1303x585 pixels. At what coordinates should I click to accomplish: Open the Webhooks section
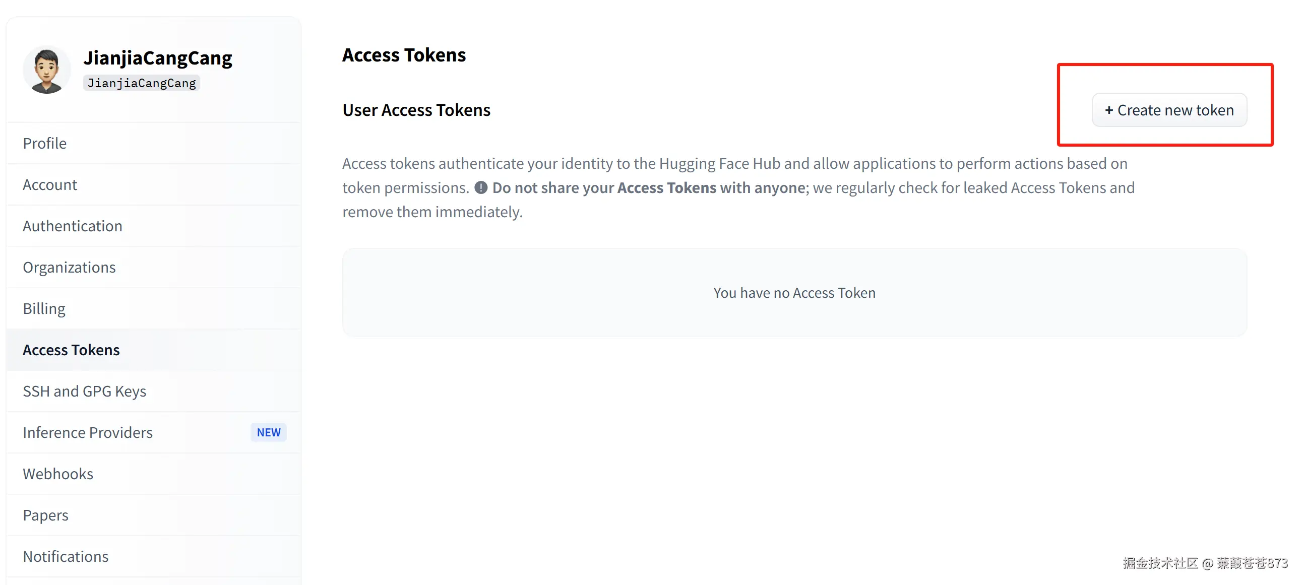coord(57,474)
